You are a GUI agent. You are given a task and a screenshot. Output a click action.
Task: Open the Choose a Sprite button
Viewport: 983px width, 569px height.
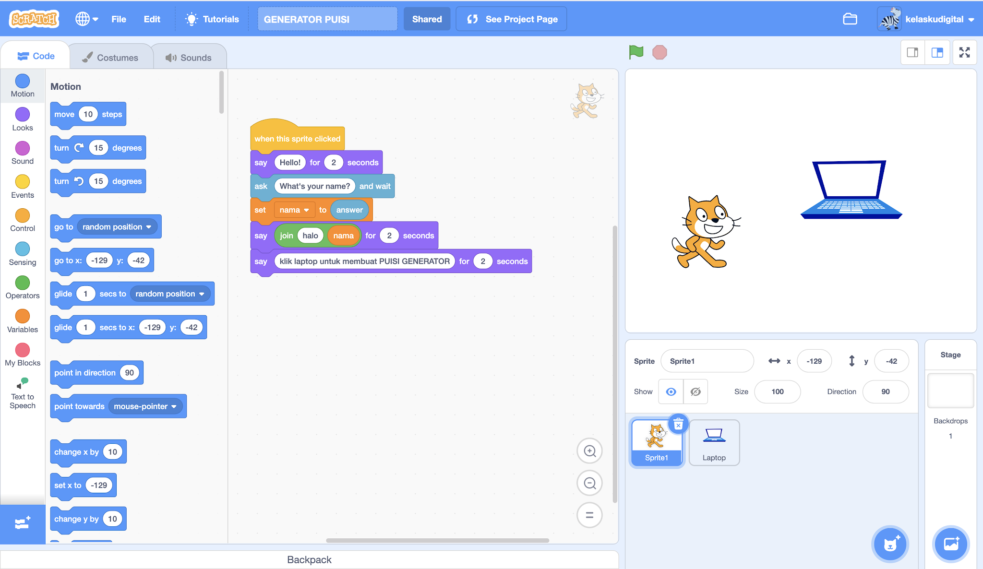[x=890, y=544]
